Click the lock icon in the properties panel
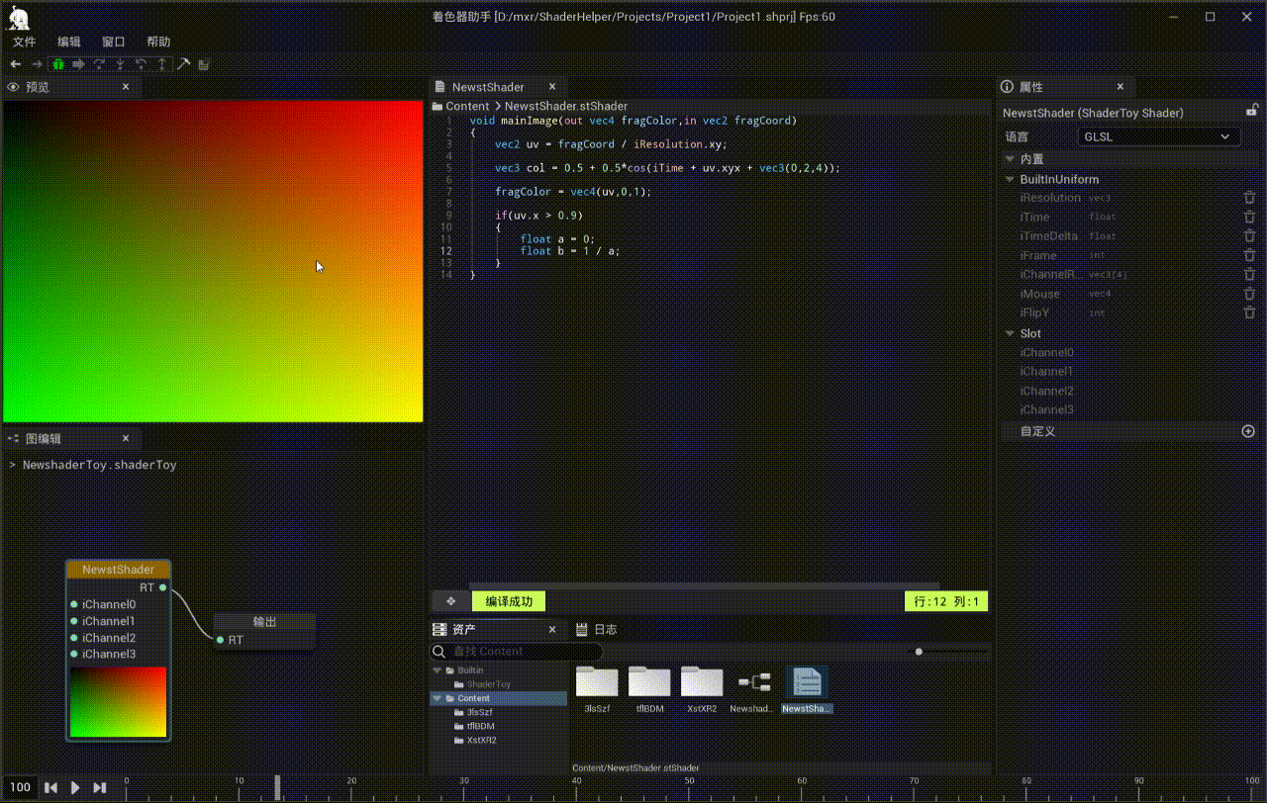 pos(1251,111)
